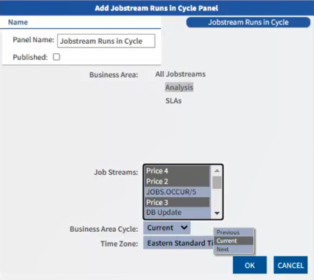
Task: Select the Jobstream Runs in Cycle tab
Action: click(x=248, y=22)
